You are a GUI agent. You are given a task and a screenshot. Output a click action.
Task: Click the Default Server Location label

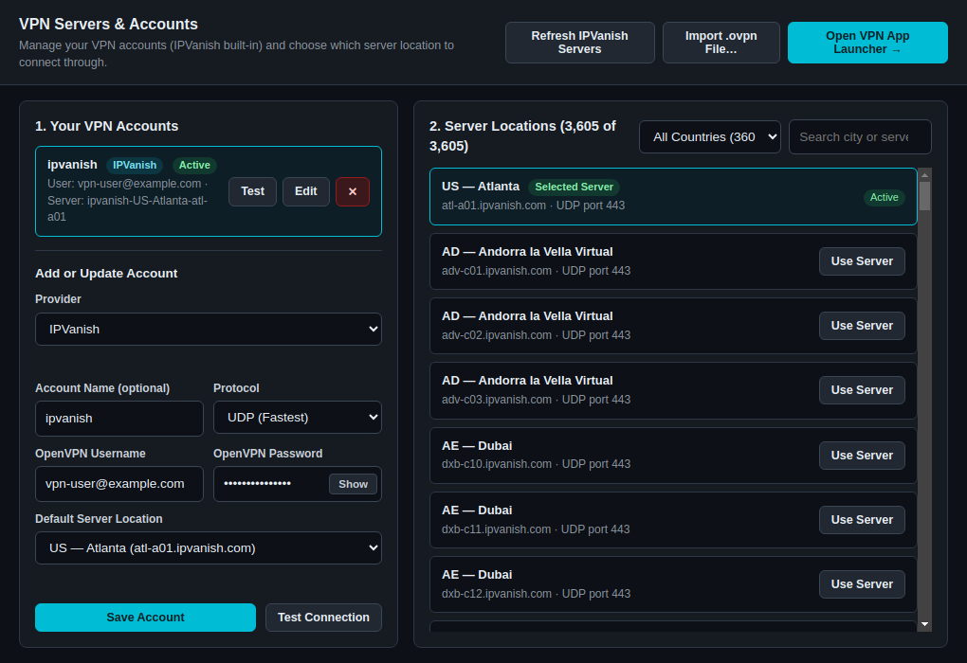tap(99, 519)
